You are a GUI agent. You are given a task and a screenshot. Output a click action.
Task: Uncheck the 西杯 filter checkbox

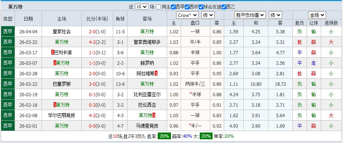tap(187, 7)
